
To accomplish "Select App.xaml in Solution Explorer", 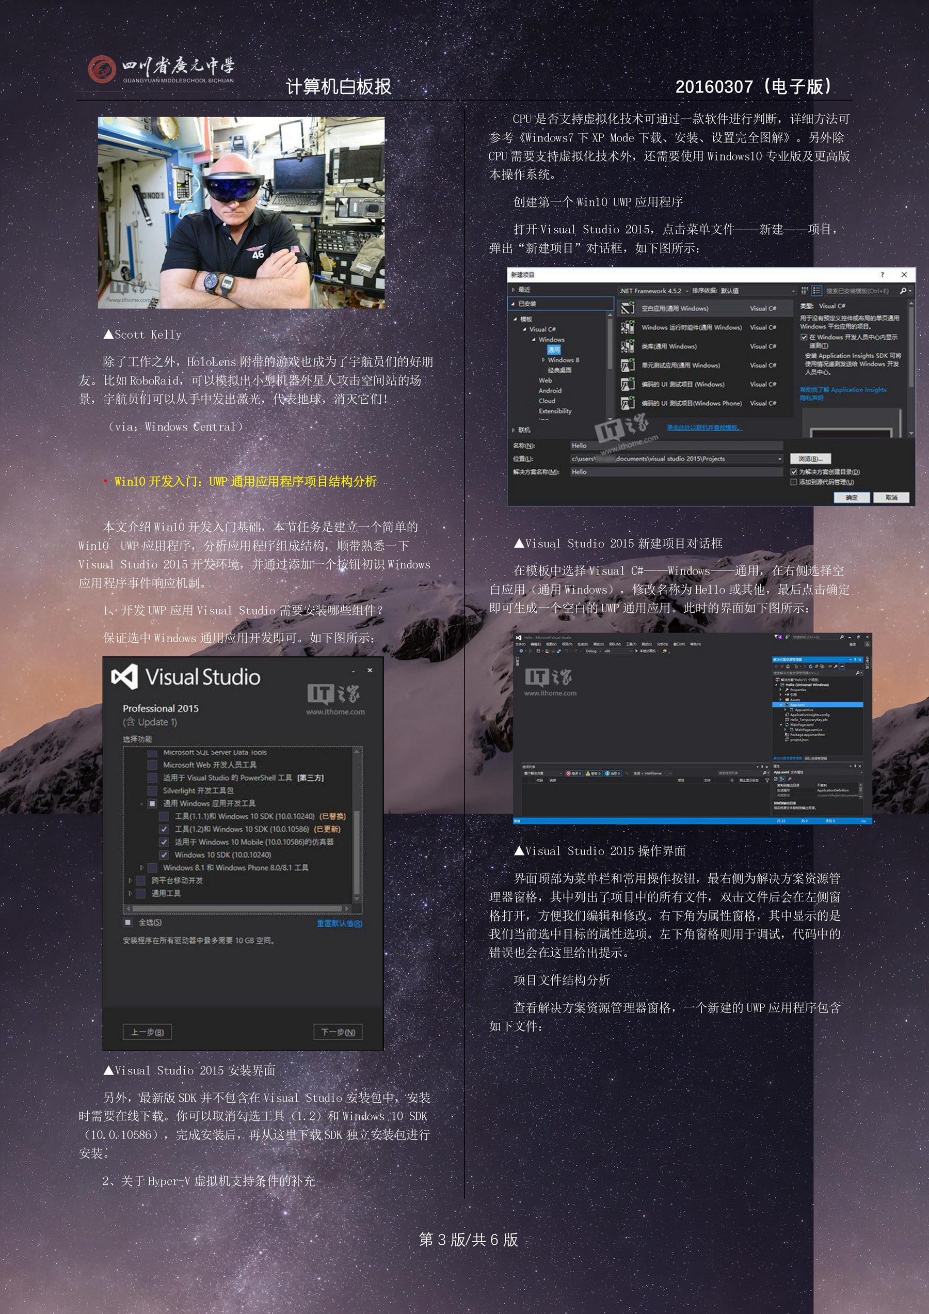I will 818,705.
